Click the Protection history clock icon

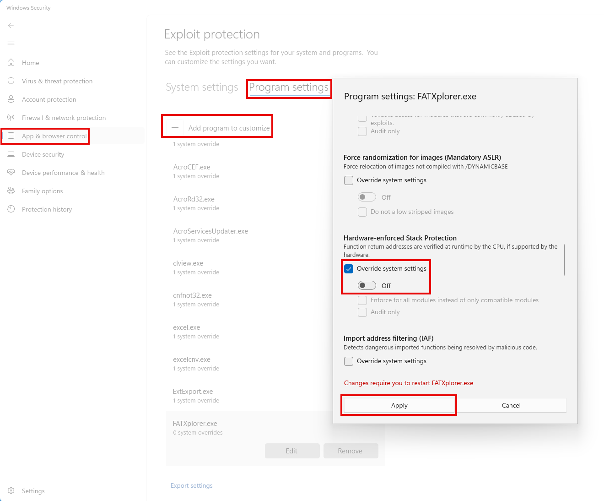coord(11,209)
